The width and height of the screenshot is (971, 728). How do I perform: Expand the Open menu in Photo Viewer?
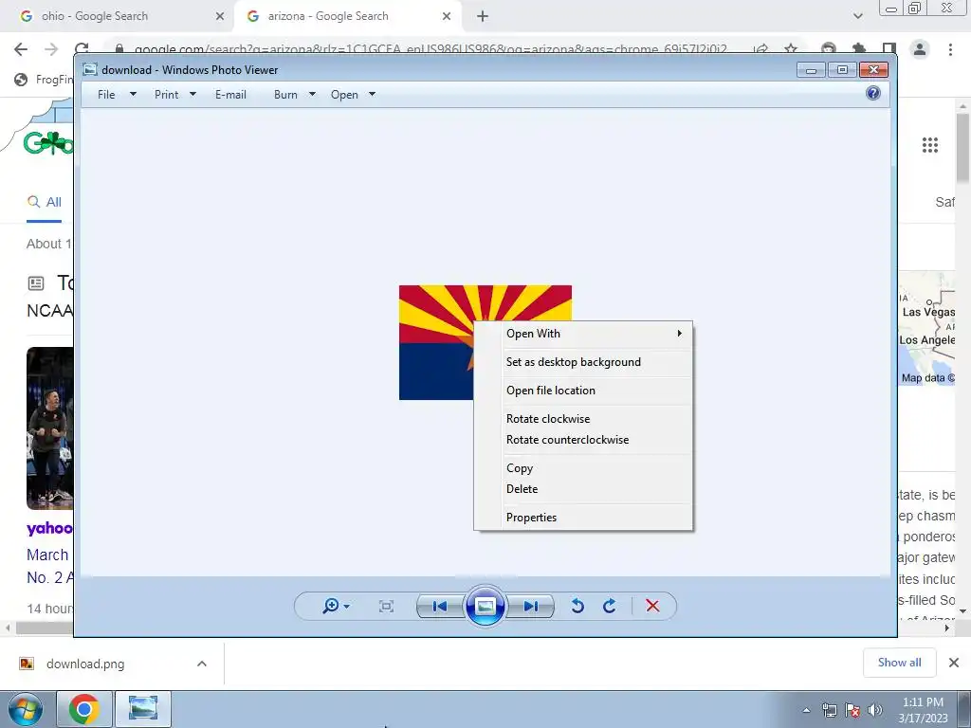tap(353, 95)
